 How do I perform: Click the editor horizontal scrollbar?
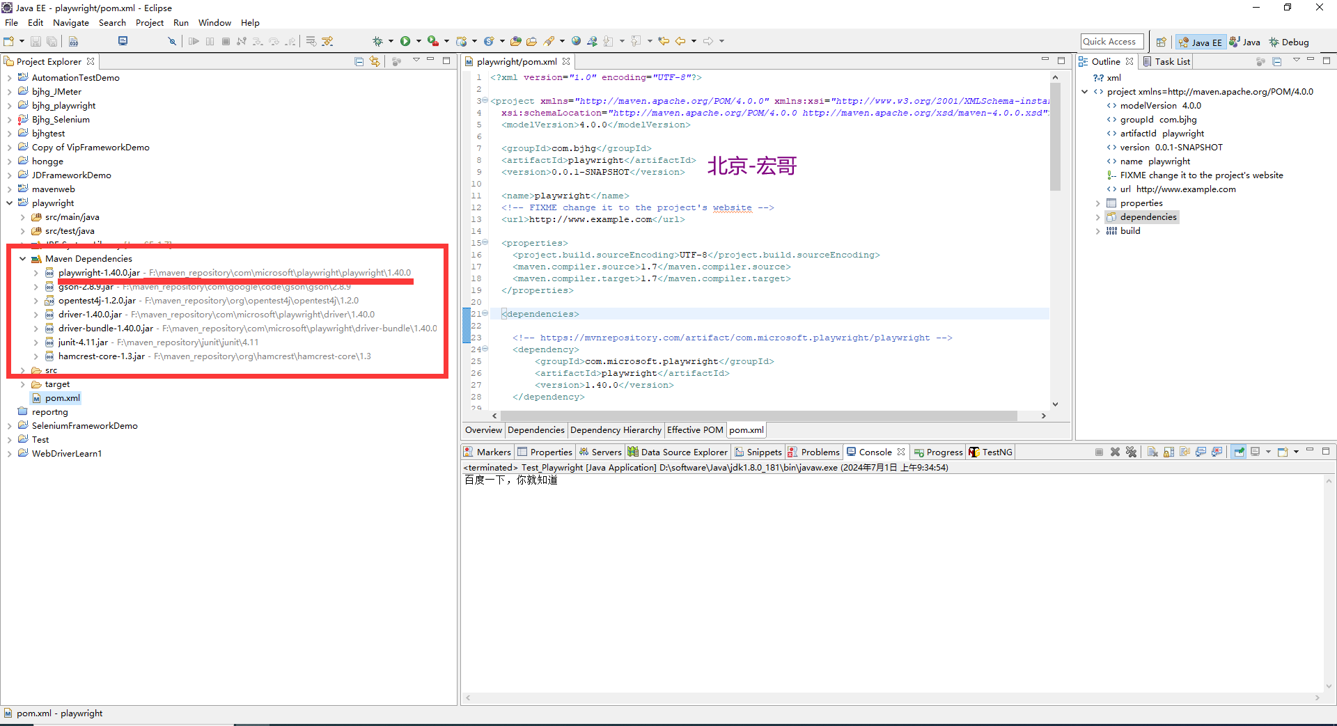[x=759, y=416]
